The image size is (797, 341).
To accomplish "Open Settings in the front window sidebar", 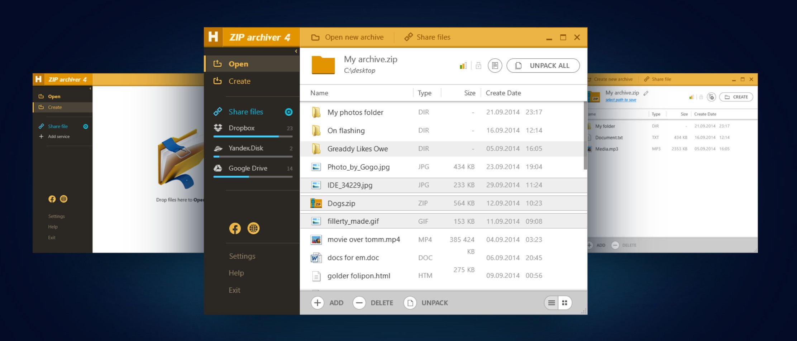I will coord(242,256).
